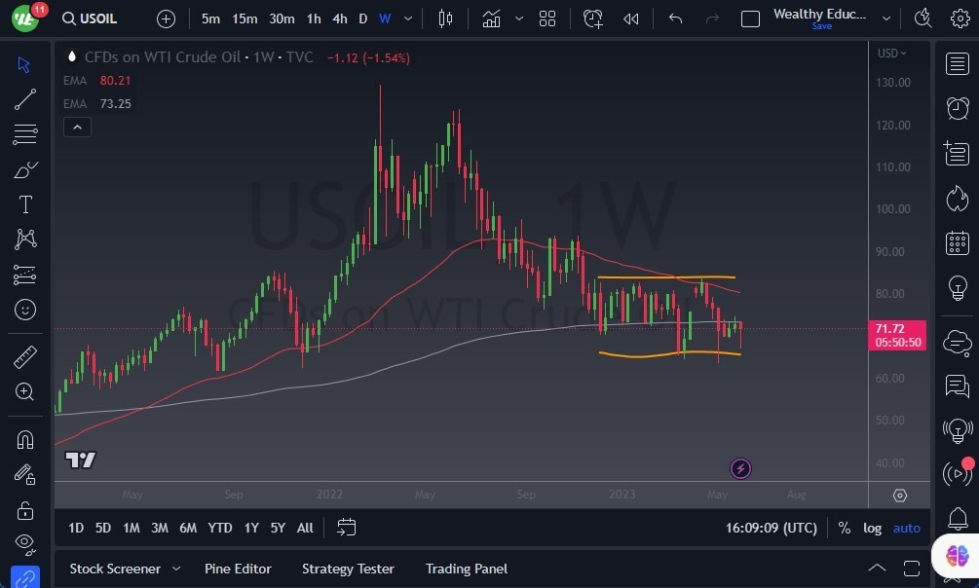This screenshot has width=979, height=588.
Task: Open the economic Calendar panel
Action: (x=957, y=242)
